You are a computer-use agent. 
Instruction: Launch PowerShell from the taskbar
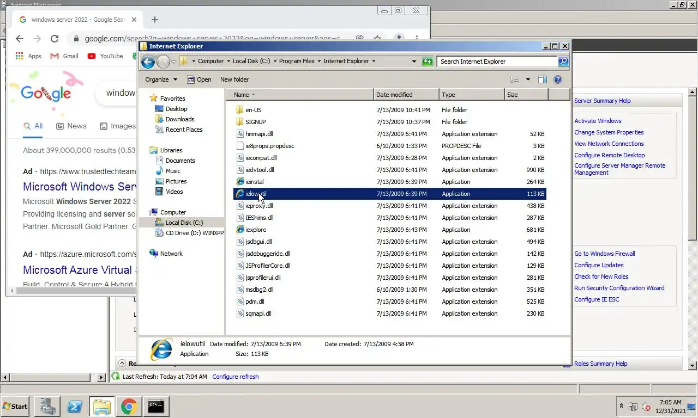[74, 407]
